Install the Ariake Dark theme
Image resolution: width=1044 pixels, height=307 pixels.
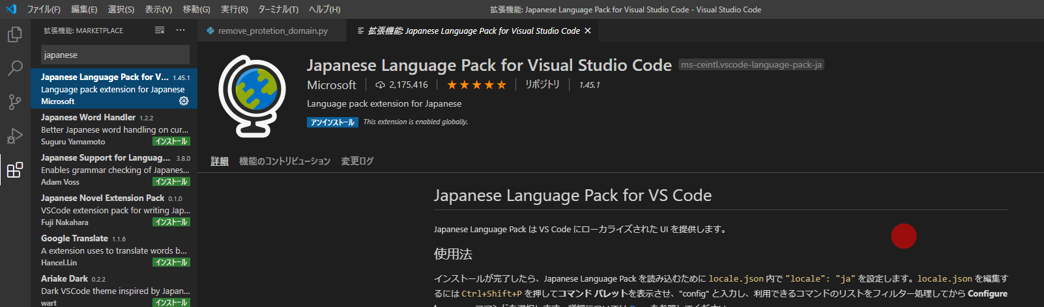(171, 302)
